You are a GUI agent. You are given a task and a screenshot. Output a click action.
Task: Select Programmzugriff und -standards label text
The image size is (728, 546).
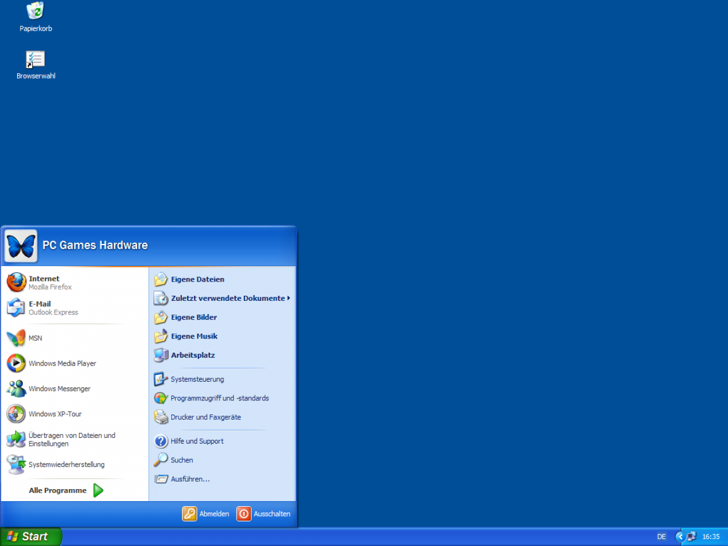click(x=220, y=398)
